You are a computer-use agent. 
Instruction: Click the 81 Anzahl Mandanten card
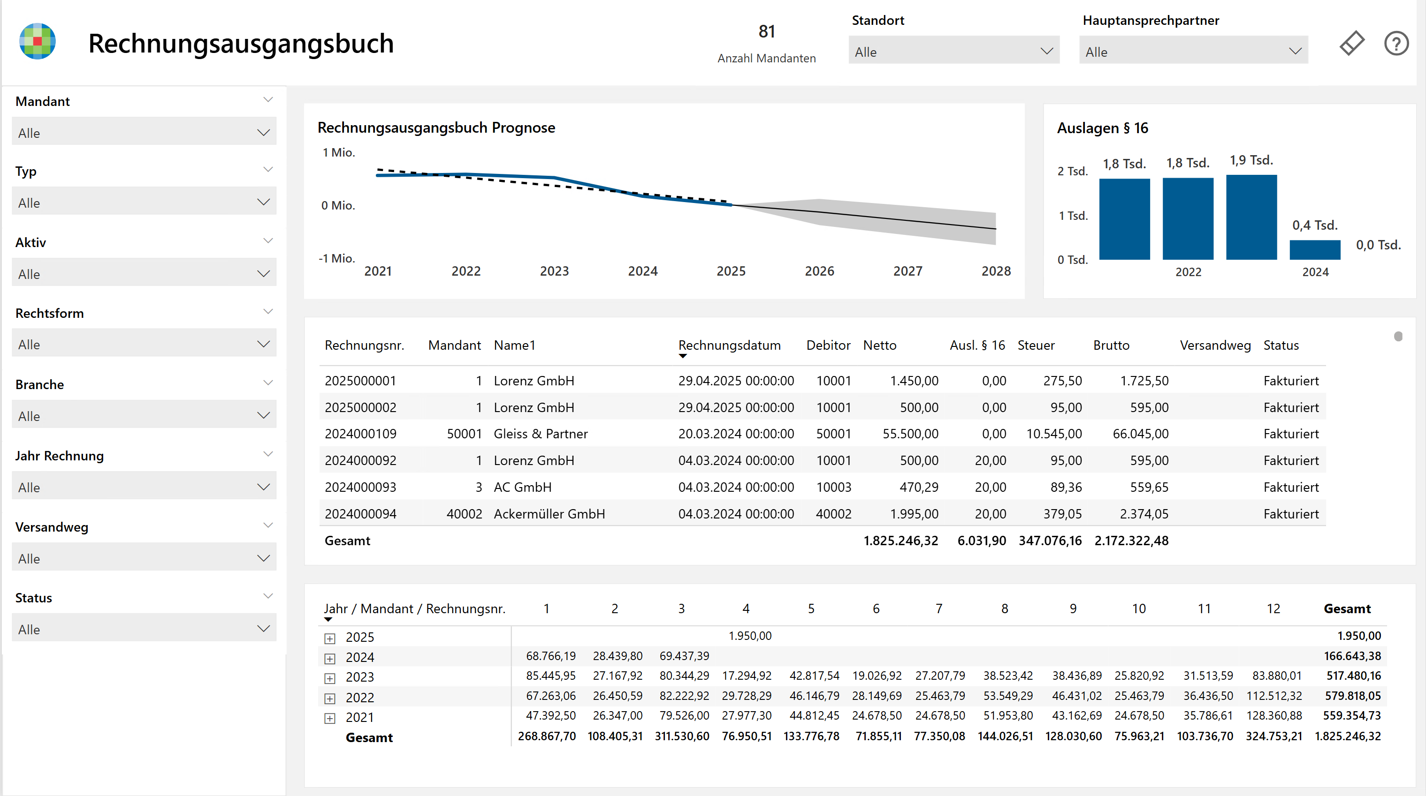coord(767,43)
